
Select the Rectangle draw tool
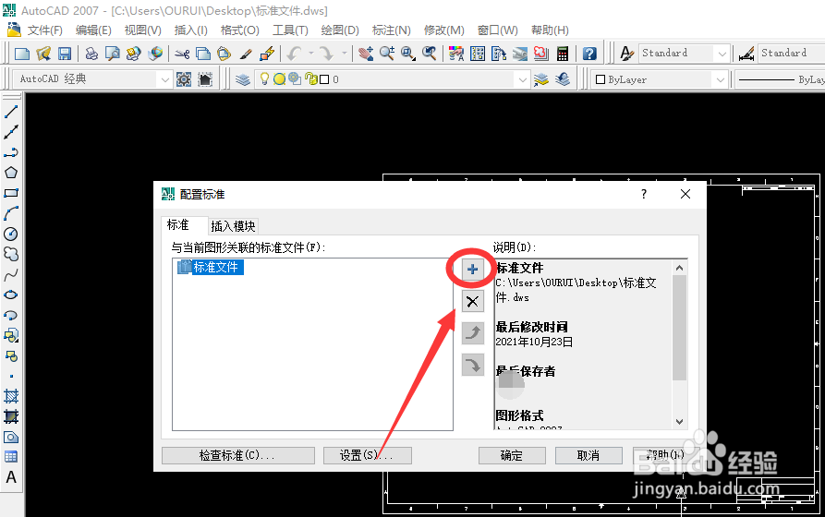[x=11, y=193]
